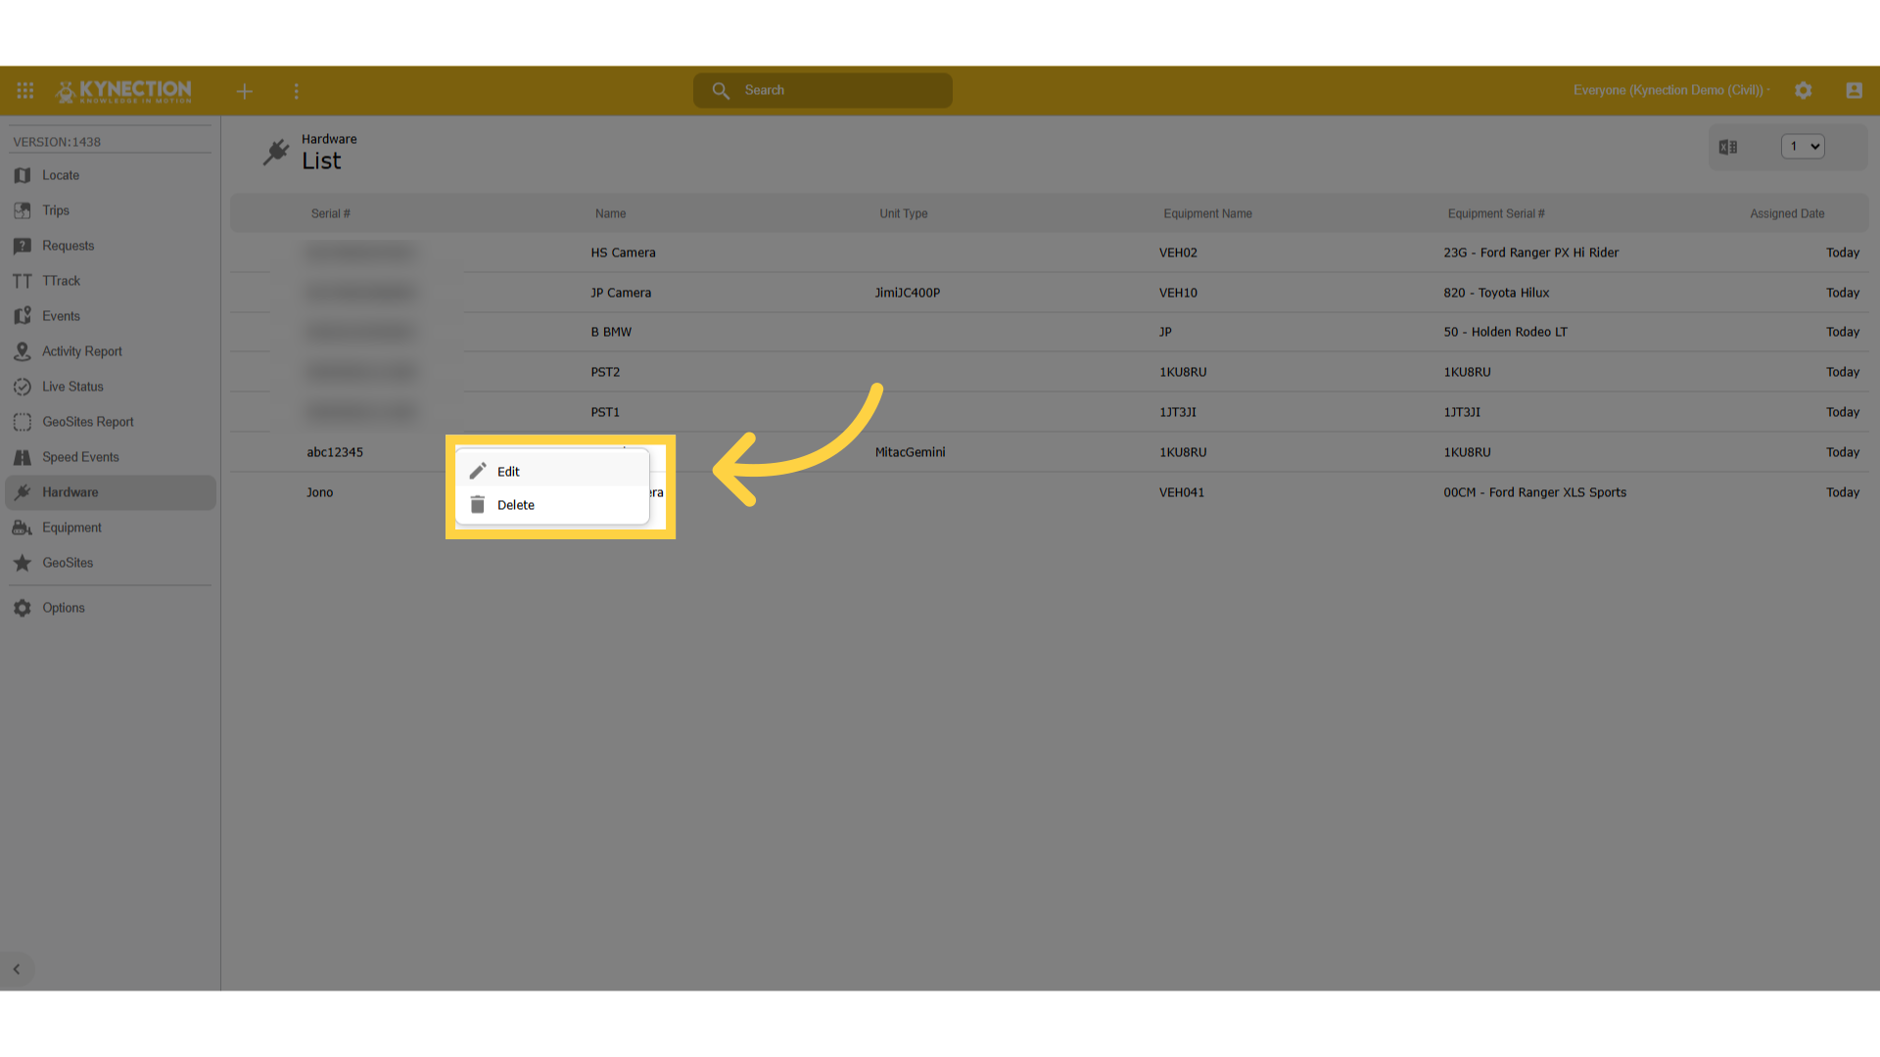1880x1057 pixels.
Task: Sort by Name column header
Action: [x=610, y=213]
